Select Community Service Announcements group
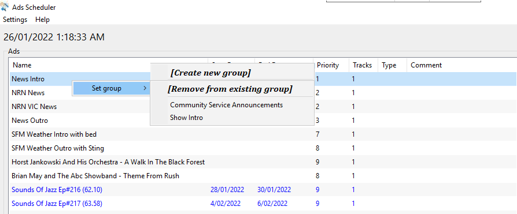Screen dimensions: 517x214 (x=227, y=105)
